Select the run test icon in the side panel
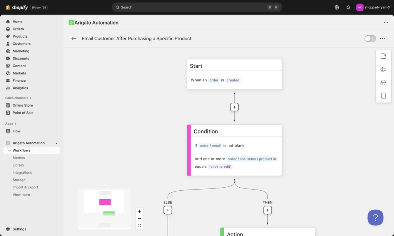The image size is (394, 236). pyautogui.click(x=383, y=69)
